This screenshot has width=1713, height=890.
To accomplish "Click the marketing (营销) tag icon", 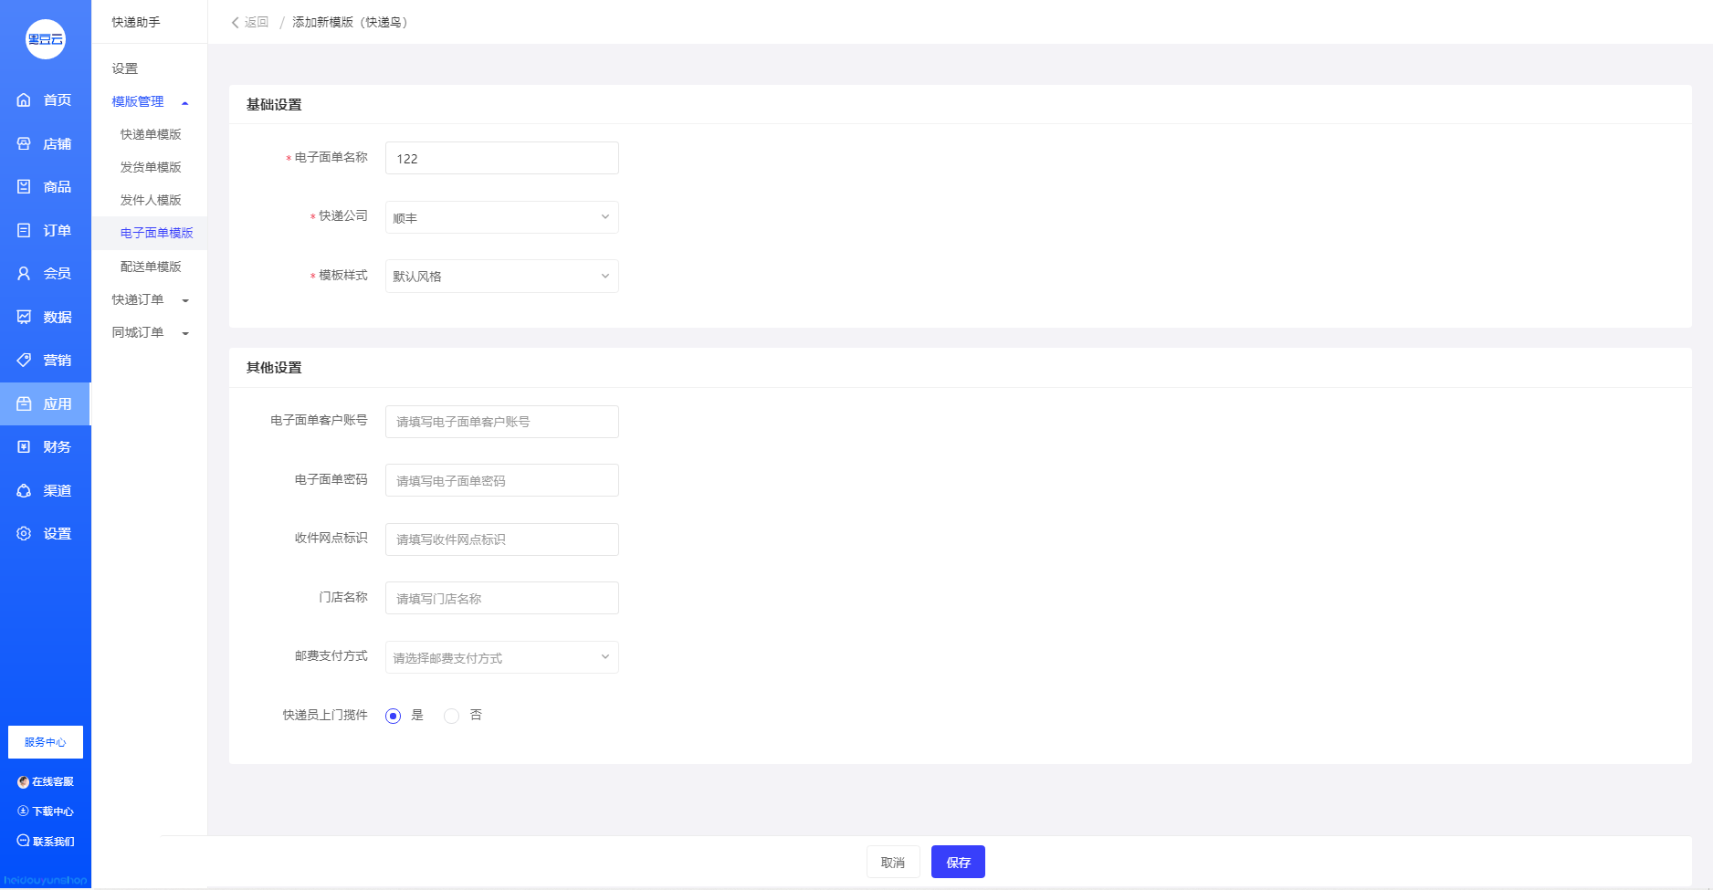I will (24, 361).
